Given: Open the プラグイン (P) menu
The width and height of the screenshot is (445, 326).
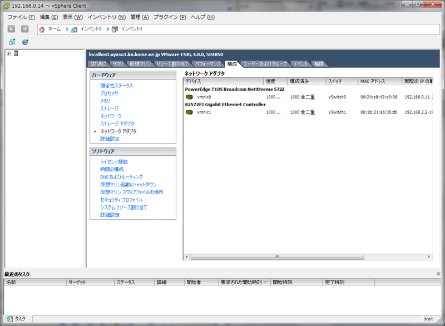Looking at the screenshot, I should (x=170, y=17).
